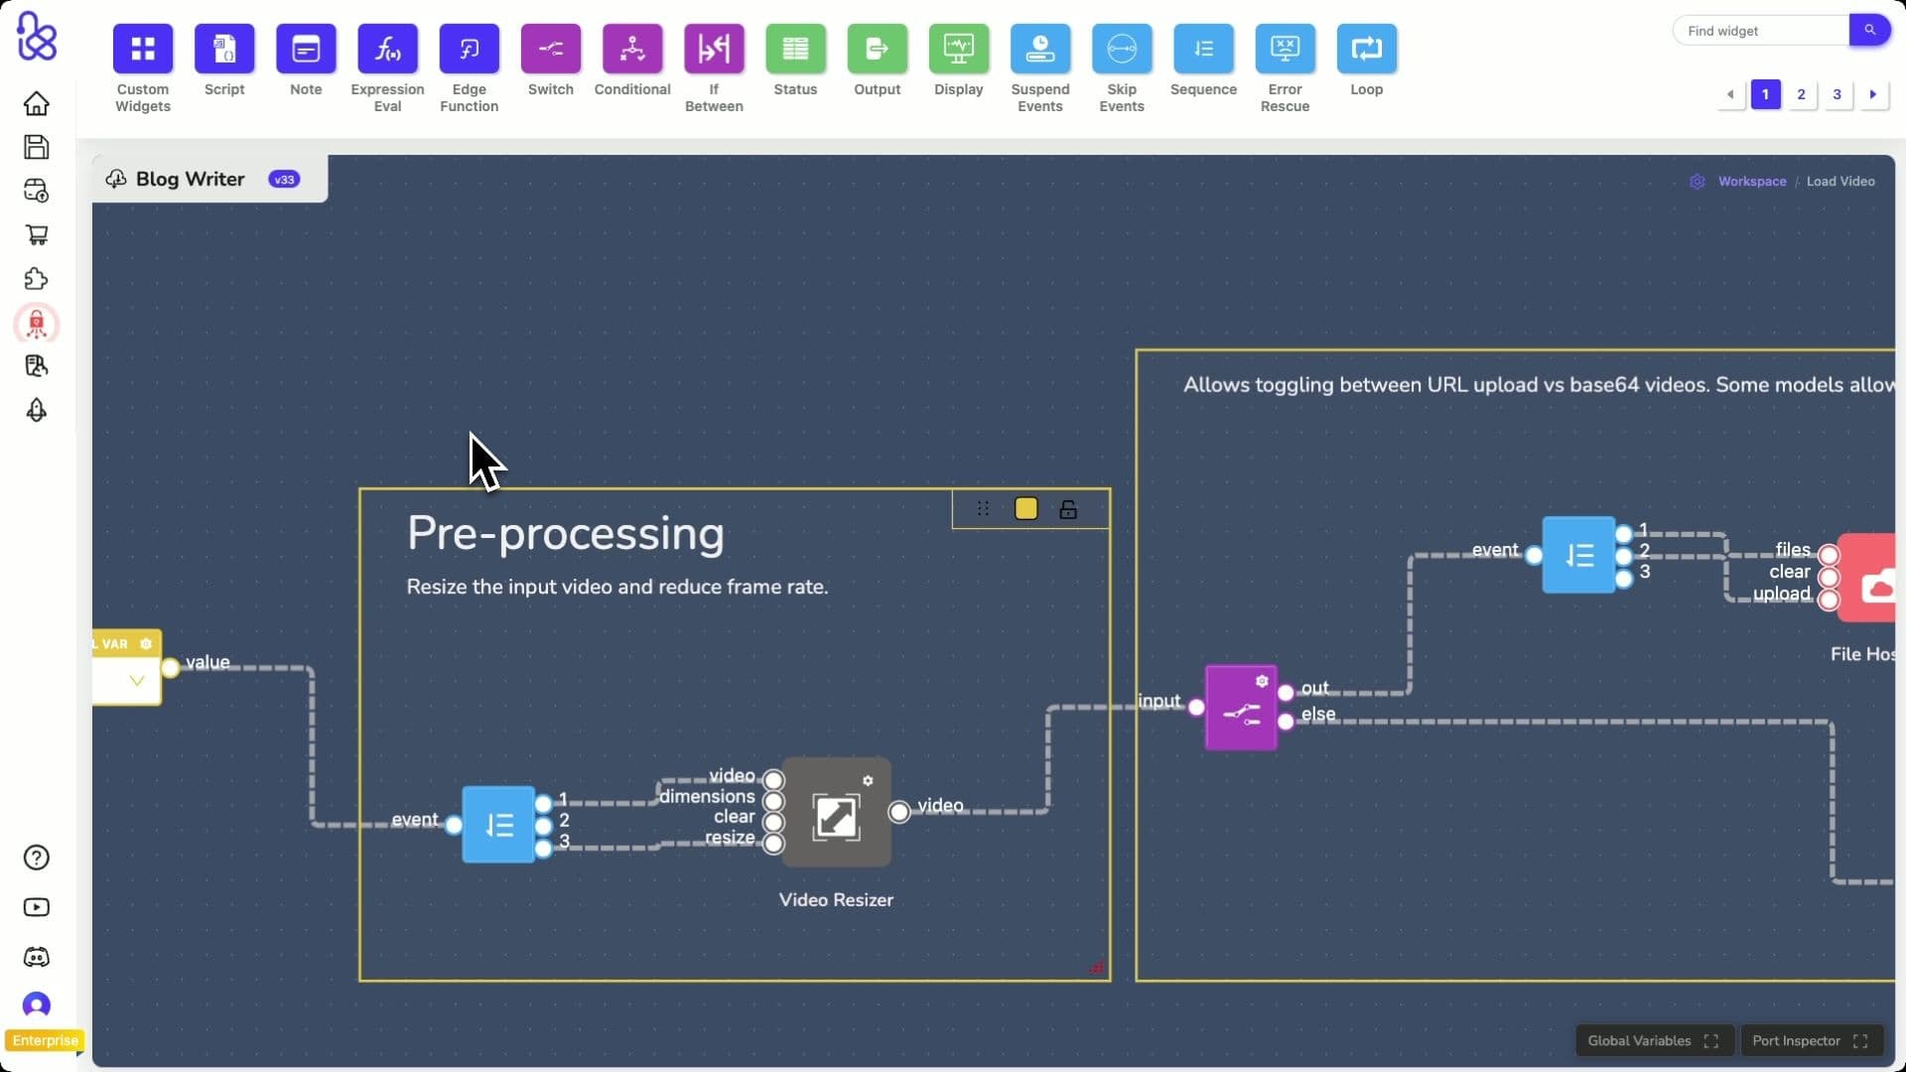Toggle the gear on the Global Var node
The height and width of the screenshot is (1072, 1906).
click(x=146, y=644)
